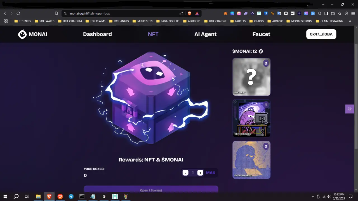Image resolution: width=358 pixels, height=201 pixels.
Task: Select the NFT navigation tab
Action: (153, 34)
